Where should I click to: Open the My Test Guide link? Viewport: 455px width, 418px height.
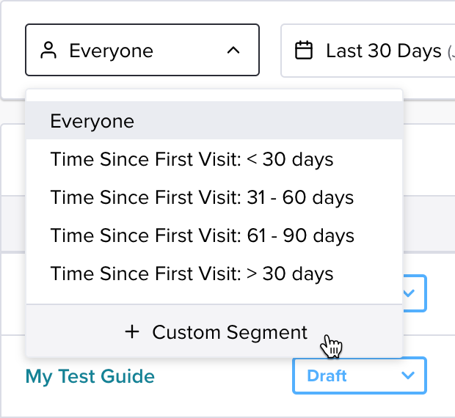tap(90, 376)
